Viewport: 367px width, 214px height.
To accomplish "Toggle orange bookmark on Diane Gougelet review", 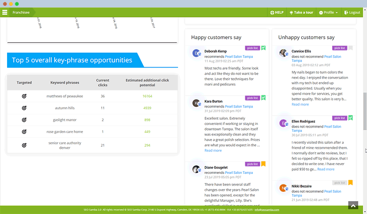I will [x=263, y=164].
